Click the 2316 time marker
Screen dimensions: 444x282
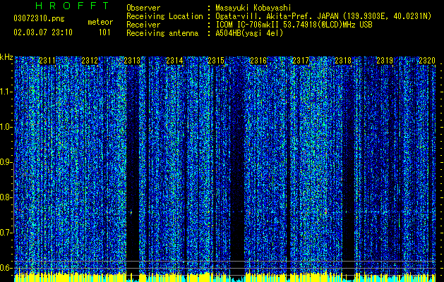258,61
